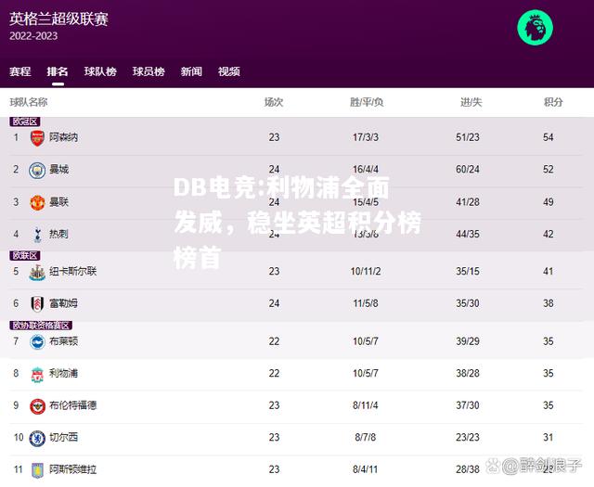Image resolution: width=594 pixels, height=487 pixels.
Task: Click Chelsea's goals value 23/23
Action: click(x=468, y=438)
